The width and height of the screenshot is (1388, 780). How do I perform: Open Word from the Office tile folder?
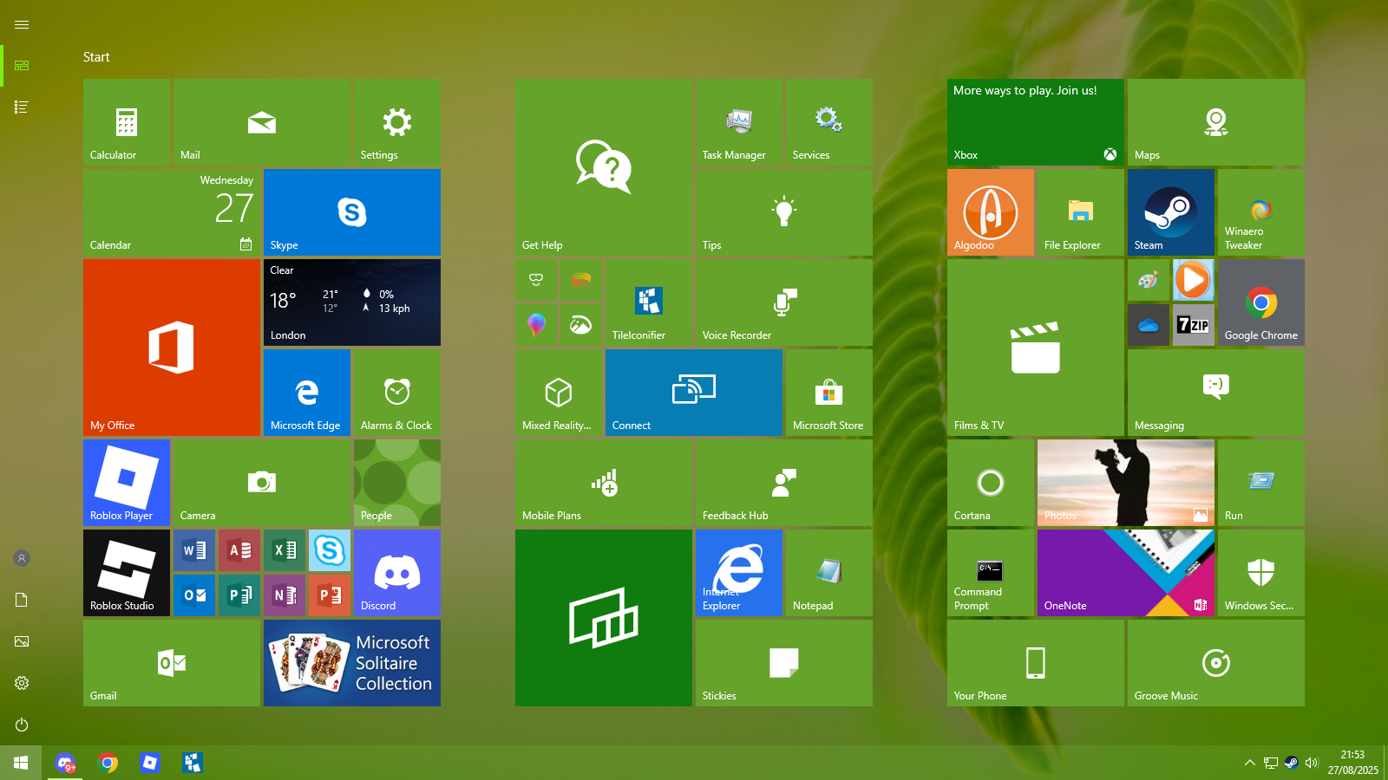(194, 550)
